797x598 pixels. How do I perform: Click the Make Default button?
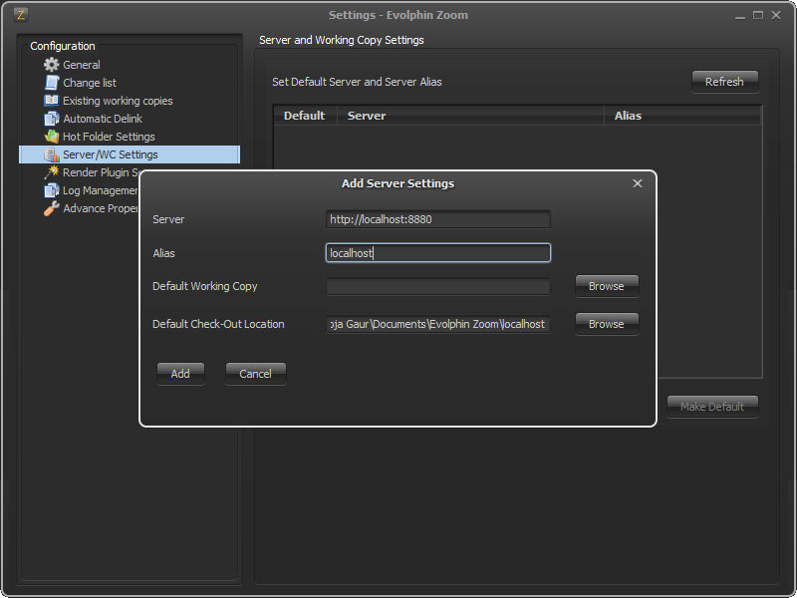pos(712,407)
